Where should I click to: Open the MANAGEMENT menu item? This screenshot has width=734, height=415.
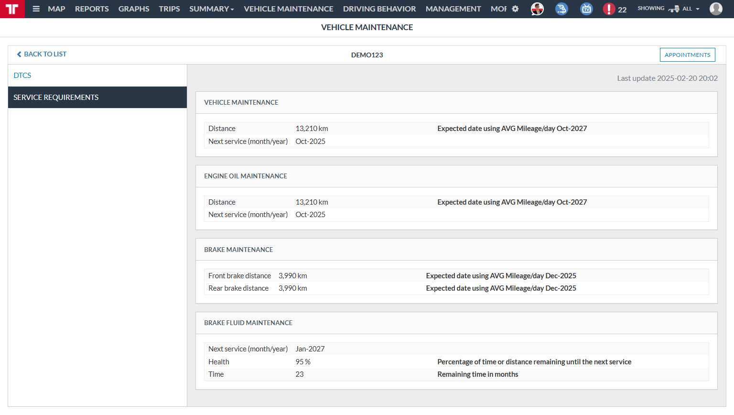[x=453, y=9]
